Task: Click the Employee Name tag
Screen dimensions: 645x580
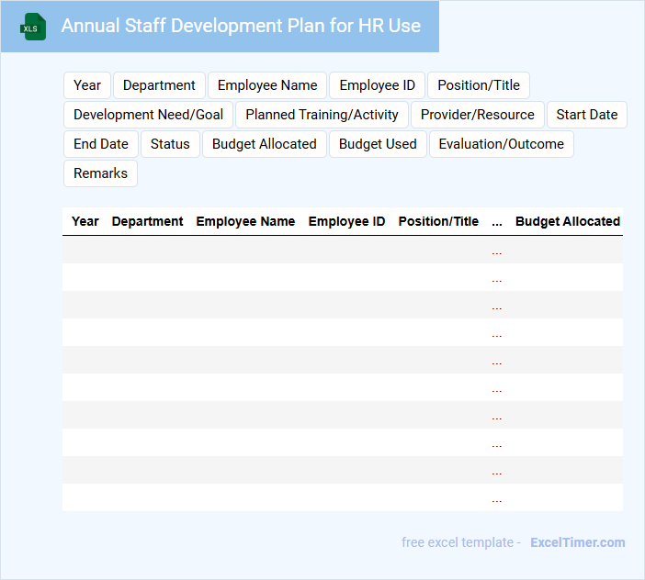Action: coord(267,85)
